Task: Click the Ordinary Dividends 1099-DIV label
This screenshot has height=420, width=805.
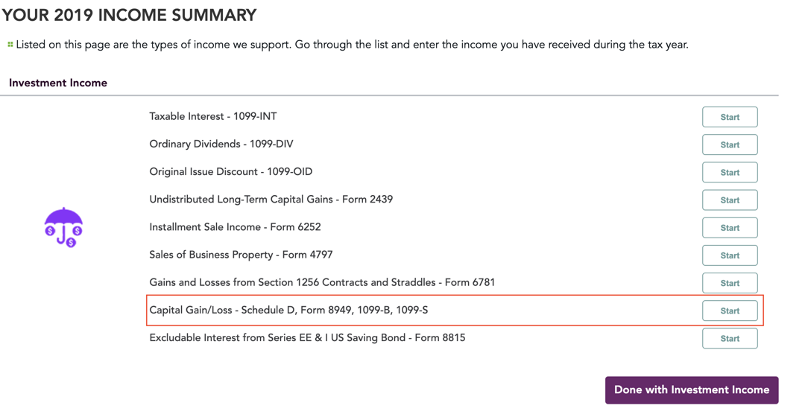Action: (221, 144)
